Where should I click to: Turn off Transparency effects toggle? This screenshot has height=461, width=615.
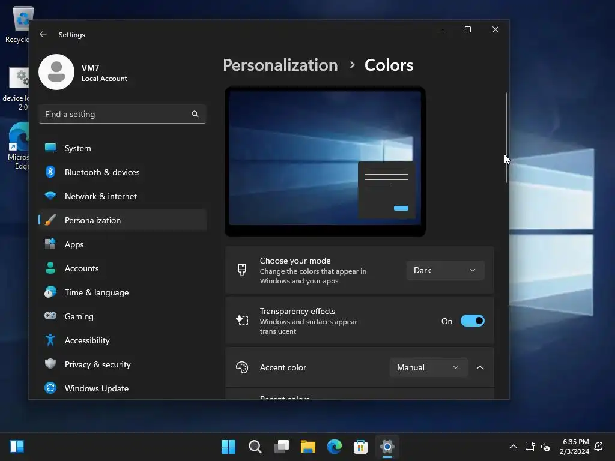pos(473,321)
